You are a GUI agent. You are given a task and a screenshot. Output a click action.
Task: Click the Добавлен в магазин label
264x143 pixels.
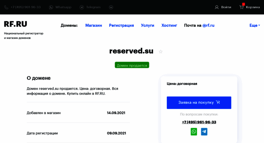[x=43, y=113]
